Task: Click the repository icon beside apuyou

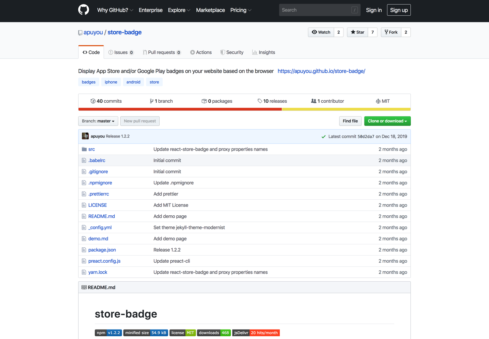Action: [x=80, y=33]
